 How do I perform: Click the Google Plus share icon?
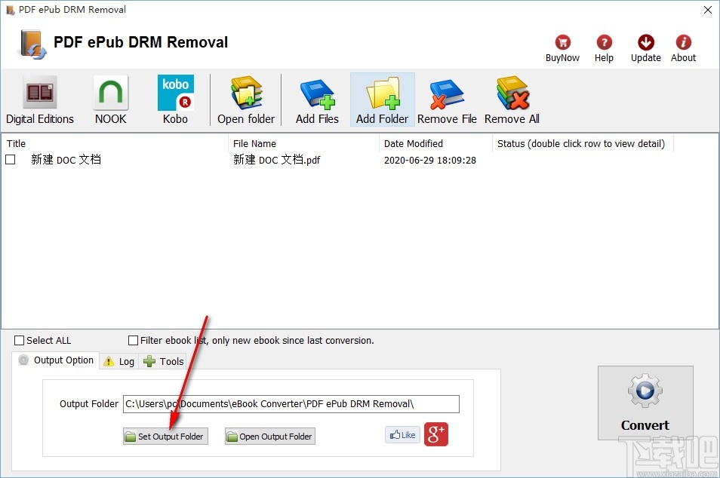click(435, 434)
